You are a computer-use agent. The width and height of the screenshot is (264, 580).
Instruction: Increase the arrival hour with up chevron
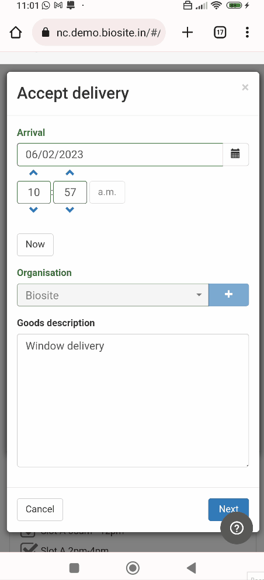click(x=33, y=173)
